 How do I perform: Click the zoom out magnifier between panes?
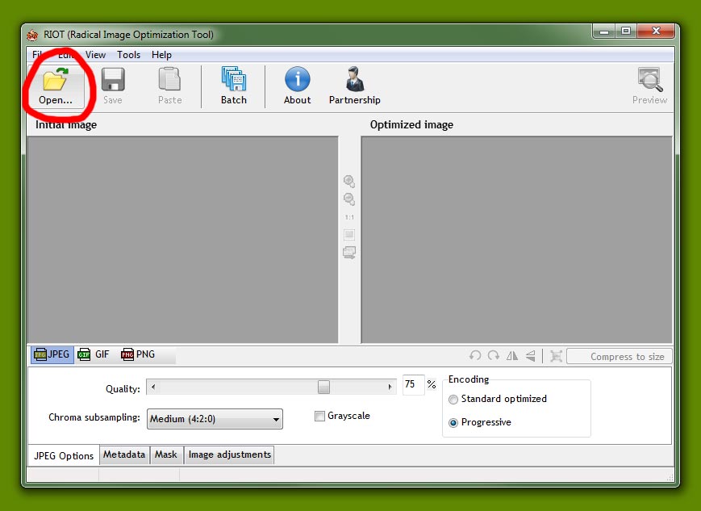[349, 199]
